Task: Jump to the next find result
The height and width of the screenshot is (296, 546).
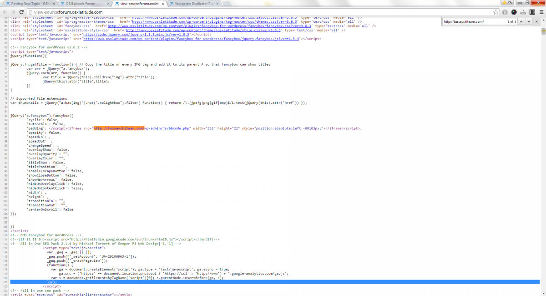Action: click(x=529, y=21)
